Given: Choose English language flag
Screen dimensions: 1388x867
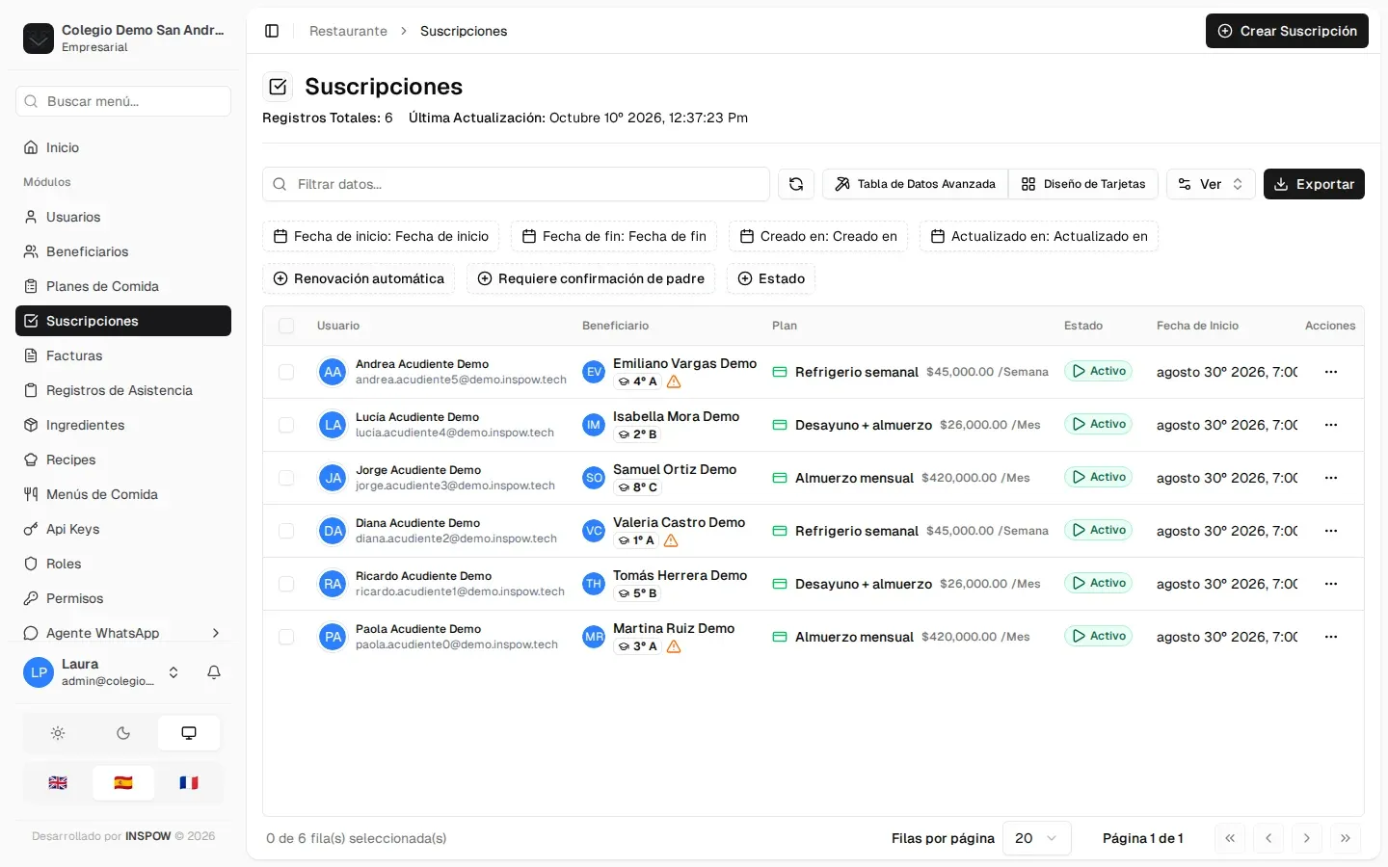Looking at the screenshot, I should (58, 783).
